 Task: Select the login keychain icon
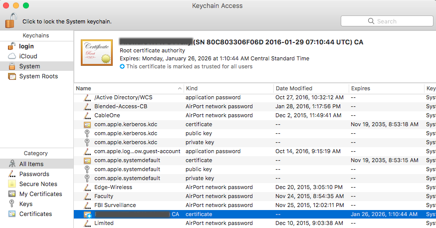(12, 46)
